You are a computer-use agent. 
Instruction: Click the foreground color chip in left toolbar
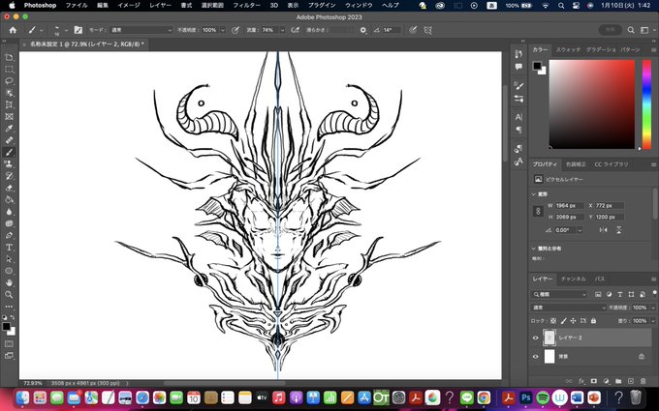(6, 326)
